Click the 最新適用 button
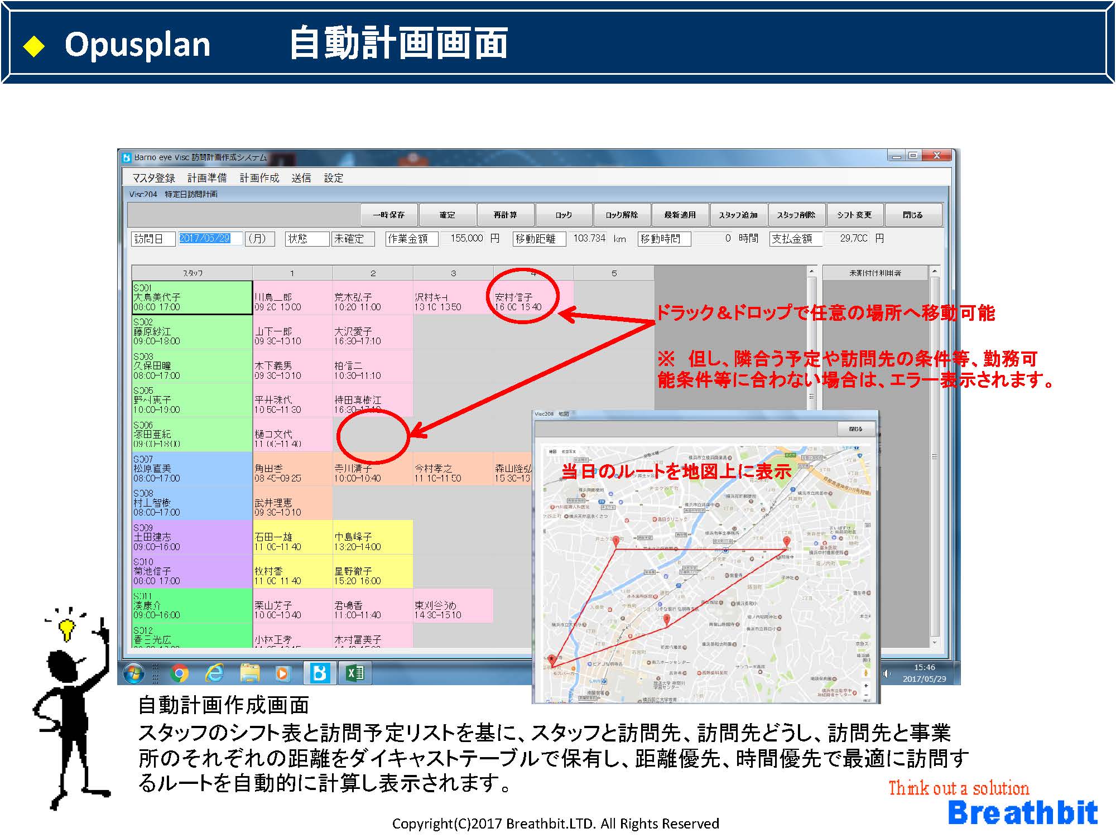This screenshot has height=838, width=1116. click(x=680, y=215)
